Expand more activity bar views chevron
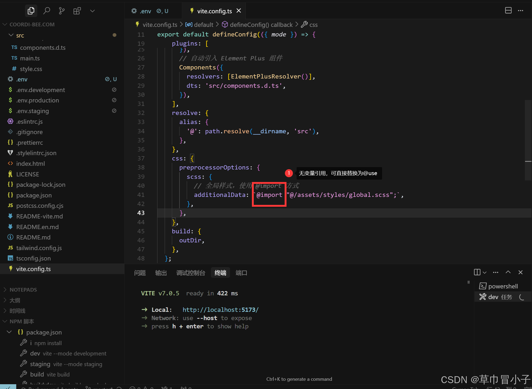Viewport: 532px width, 389px height. (92, 11)
